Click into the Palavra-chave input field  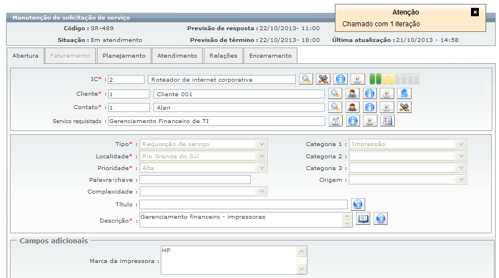tap(195, 180)
